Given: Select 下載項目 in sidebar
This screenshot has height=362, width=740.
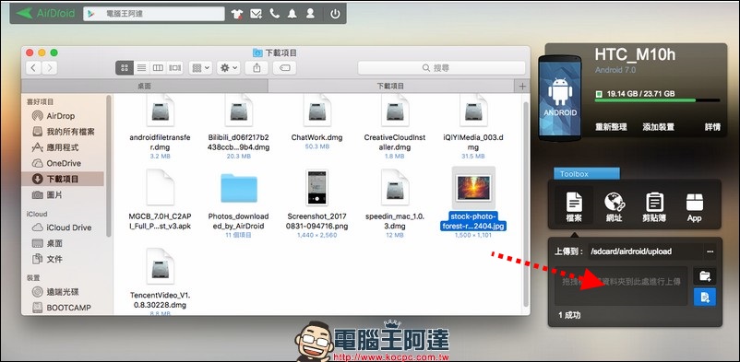Looking at the screenshot, I should (63, 179).
